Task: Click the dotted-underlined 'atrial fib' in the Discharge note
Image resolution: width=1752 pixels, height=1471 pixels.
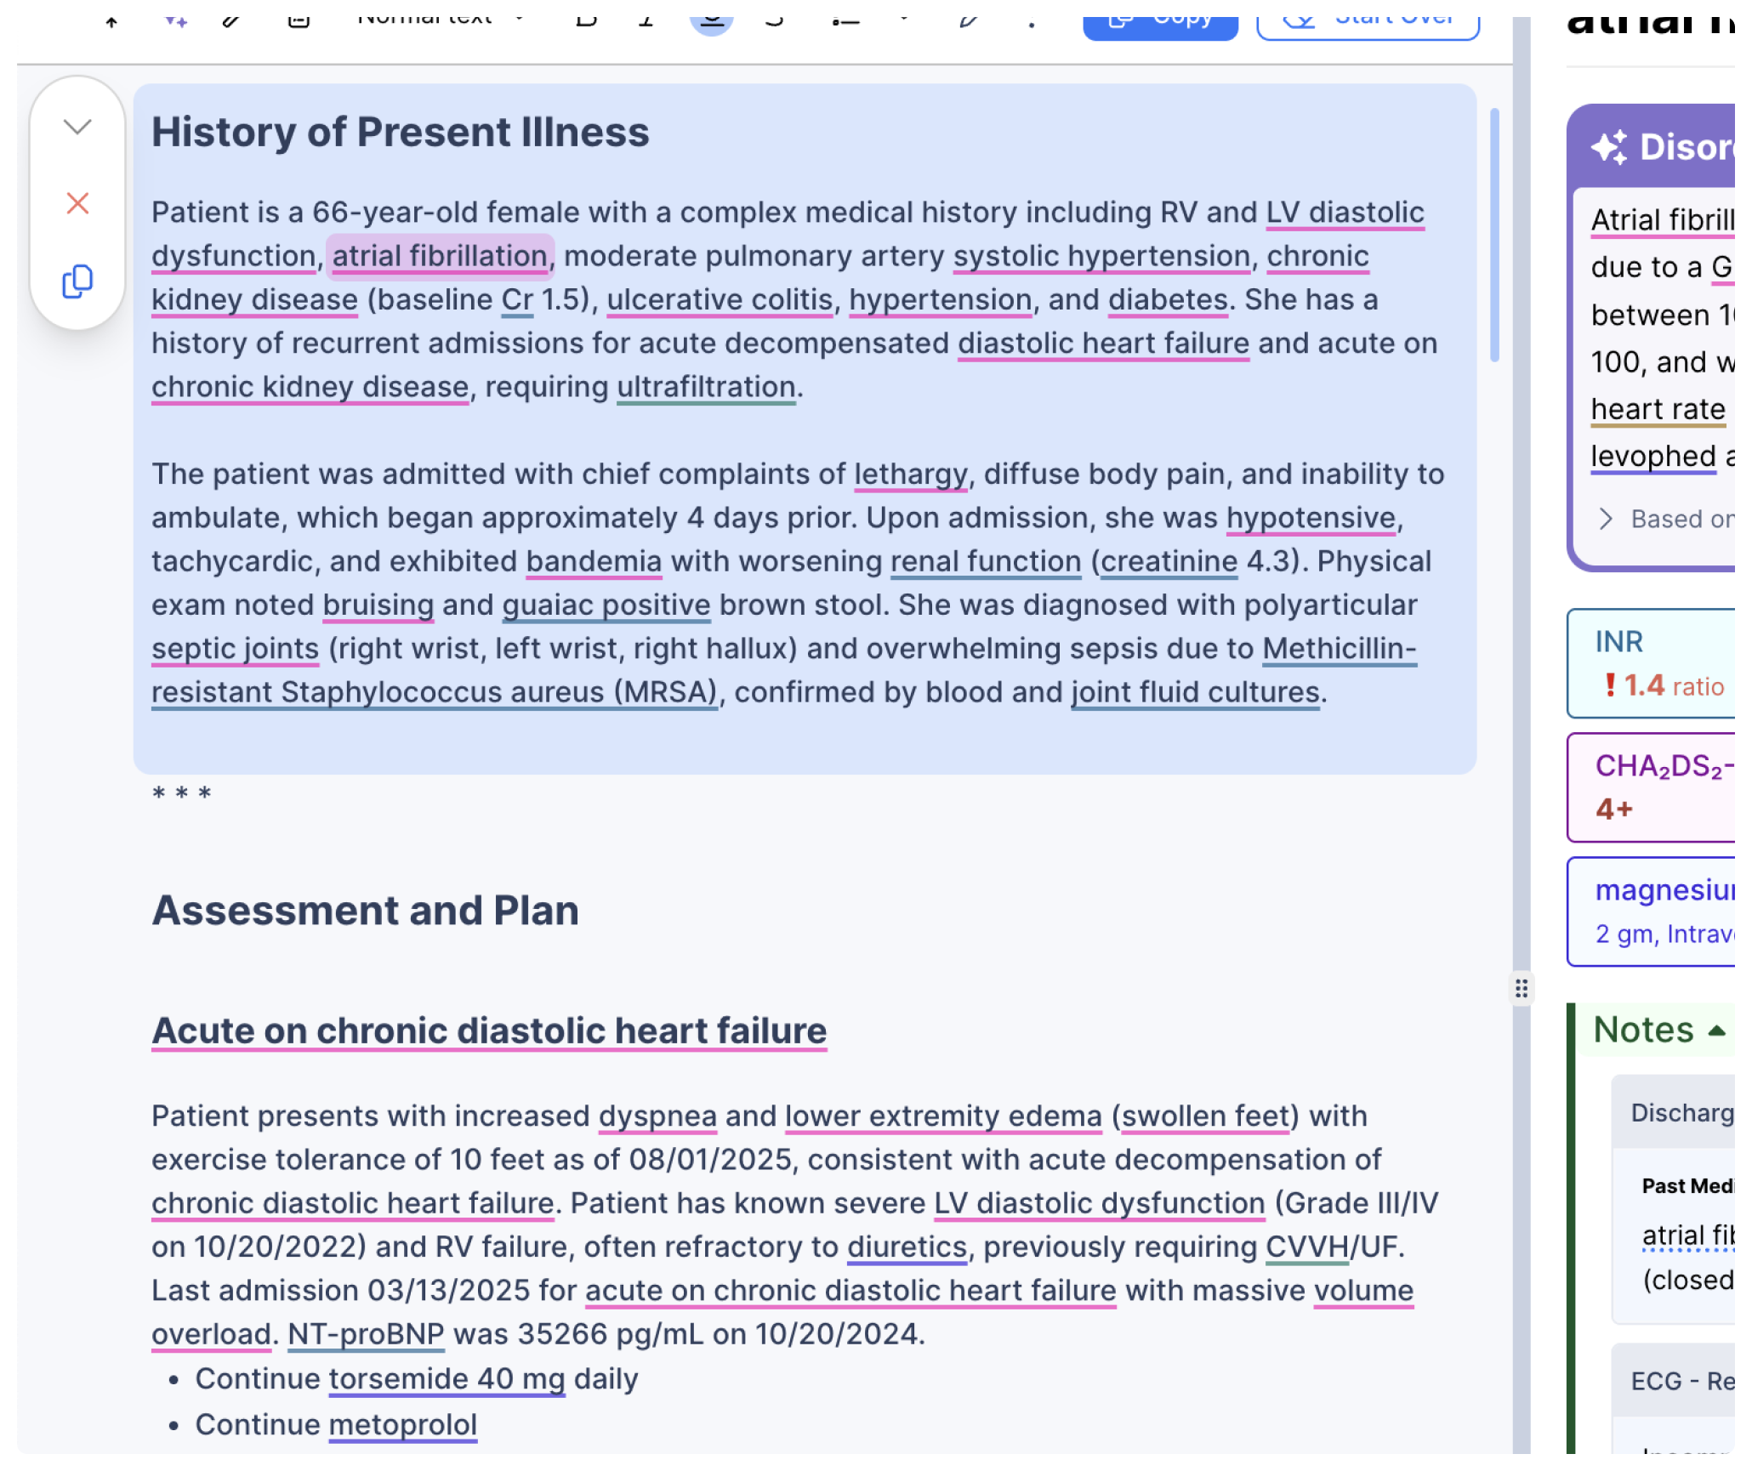Action: (1687, 1235)
